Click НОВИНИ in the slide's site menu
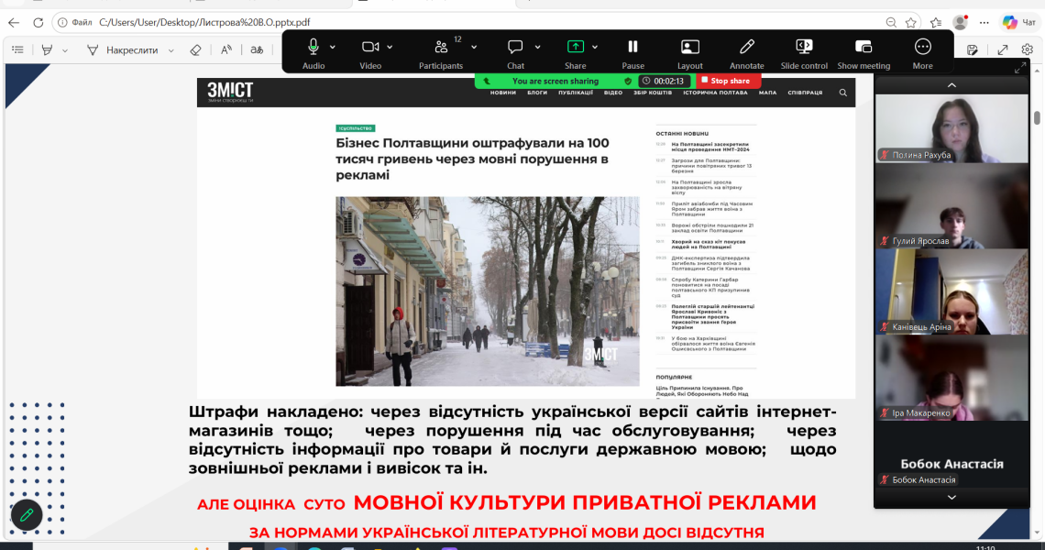1045x550 pixels. coord(503,93)
